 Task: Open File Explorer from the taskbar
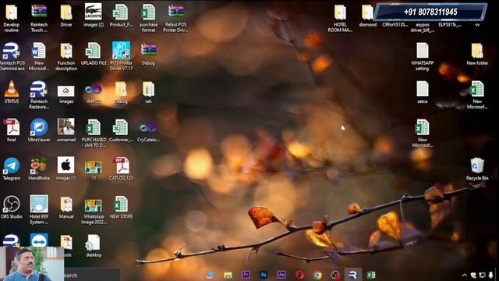point(228,275)
